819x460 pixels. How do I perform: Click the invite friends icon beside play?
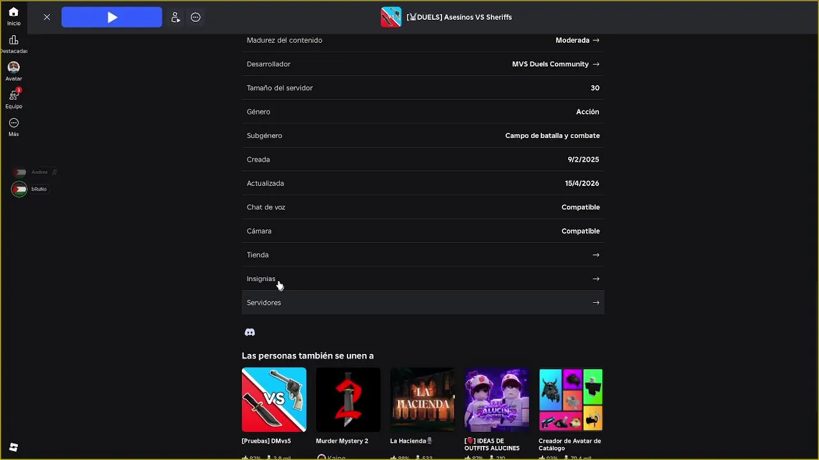tap(175, 17)
